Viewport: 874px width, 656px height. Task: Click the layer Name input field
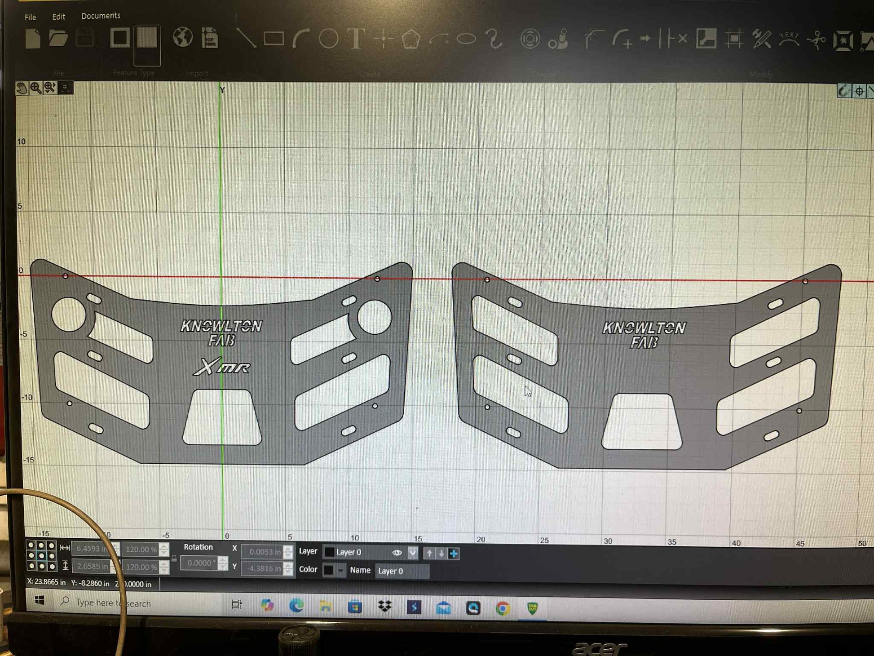coord(402,571)
